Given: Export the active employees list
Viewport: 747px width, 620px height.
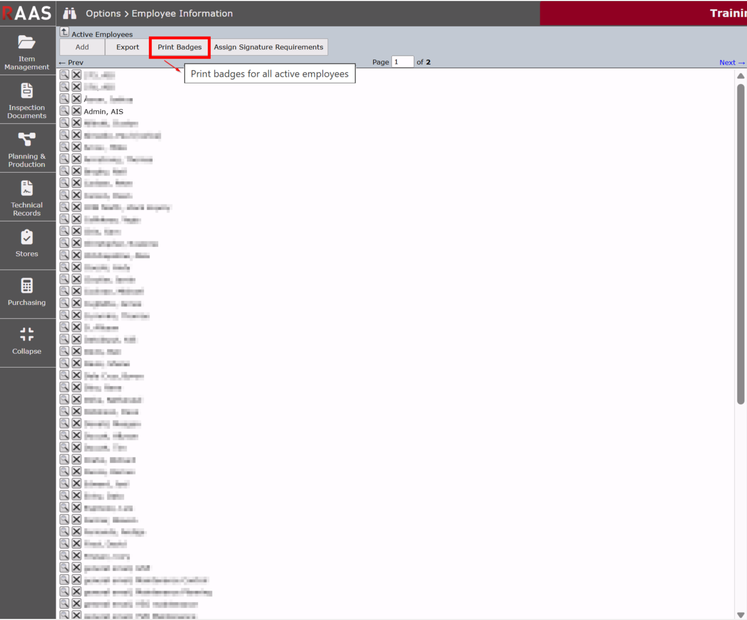Looking at the screenshot, I should pos(128,47).
